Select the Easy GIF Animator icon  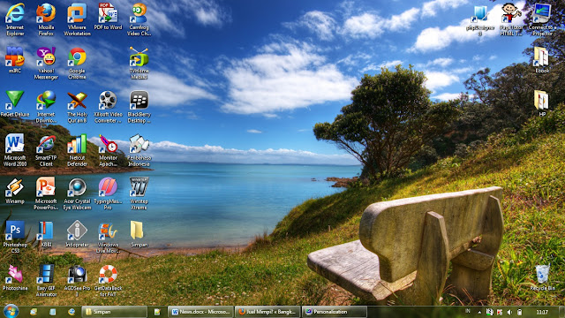[46, 281]
